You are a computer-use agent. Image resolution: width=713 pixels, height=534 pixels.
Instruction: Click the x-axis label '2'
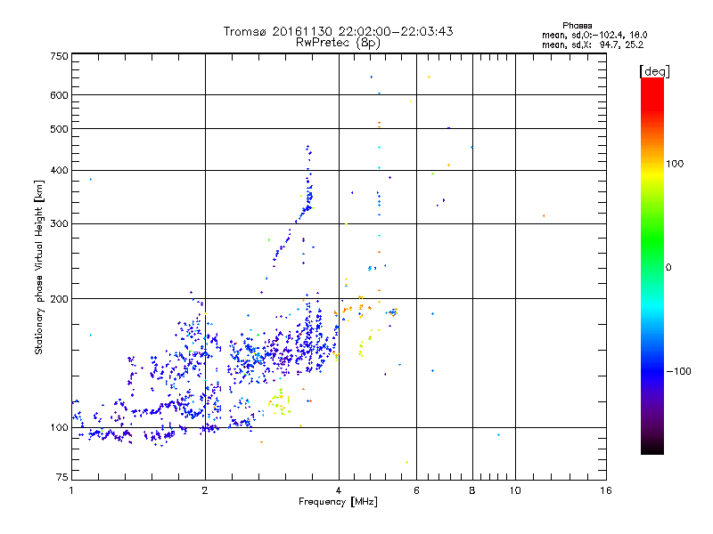(205, 490)
